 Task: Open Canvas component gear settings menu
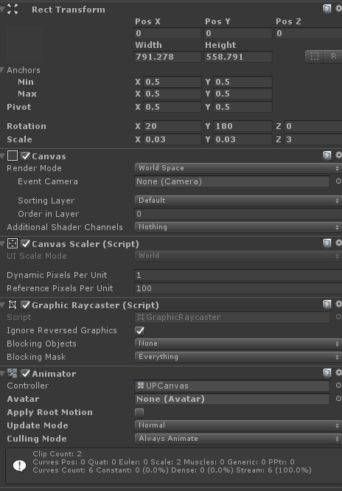[338, 155]
